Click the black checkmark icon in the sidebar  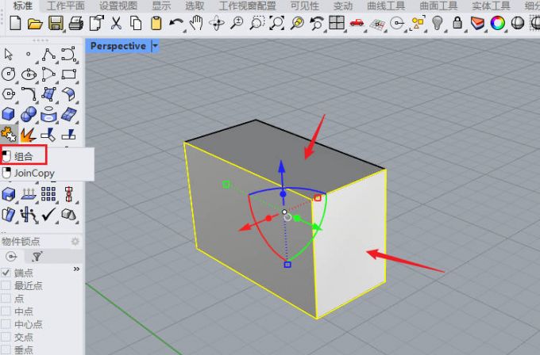click(48, 215)
